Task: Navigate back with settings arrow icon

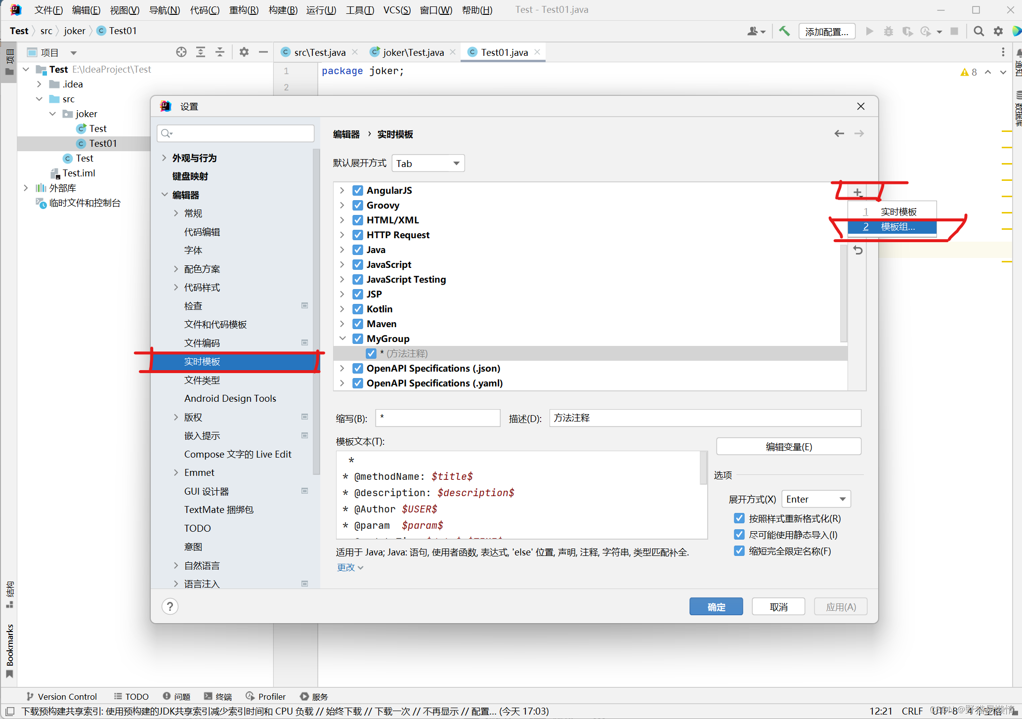Action: (x=839, y=134)
